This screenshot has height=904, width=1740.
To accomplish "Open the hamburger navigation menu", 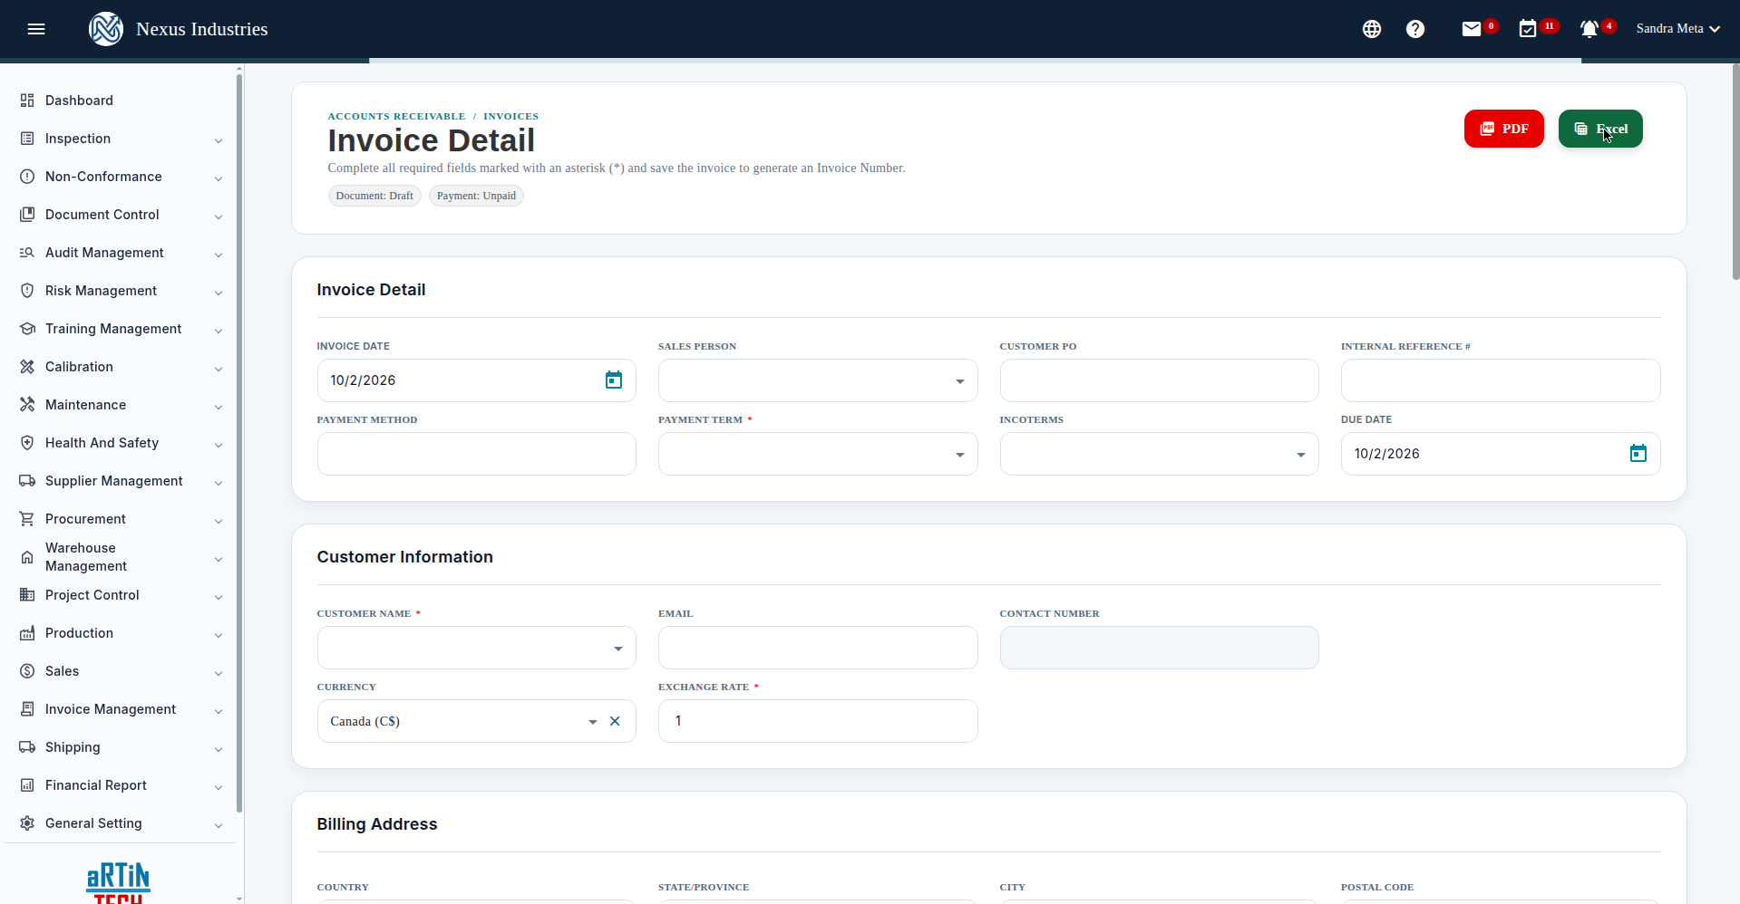I will tap(36, 29).
